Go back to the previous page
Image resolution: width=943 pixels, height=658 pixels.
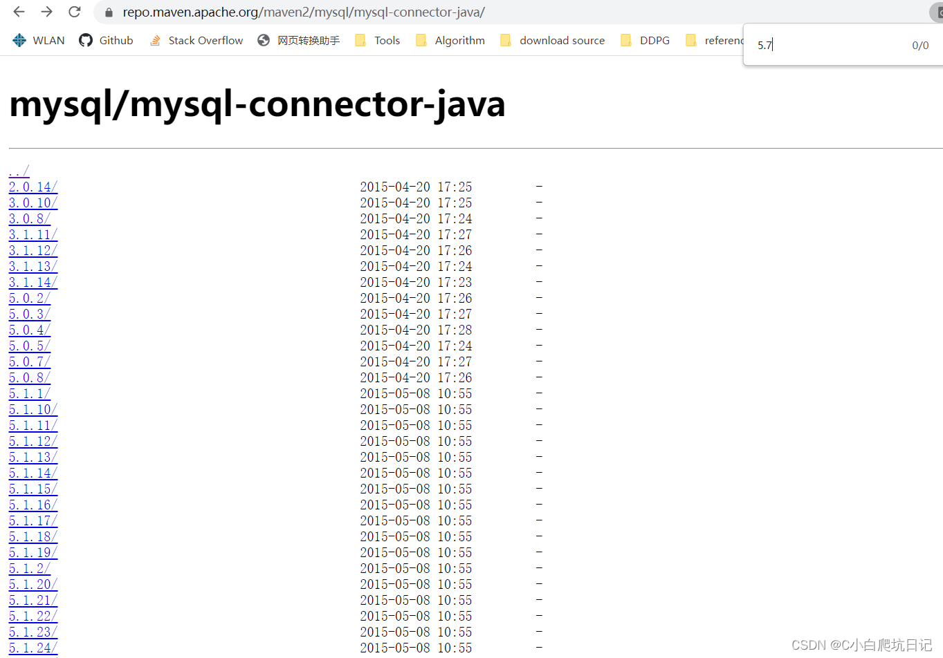tap(19, 12)
